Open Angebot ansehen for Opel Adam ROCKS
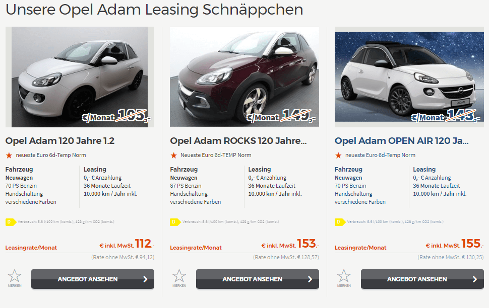The image size is (489, 308). pos(258,279)
